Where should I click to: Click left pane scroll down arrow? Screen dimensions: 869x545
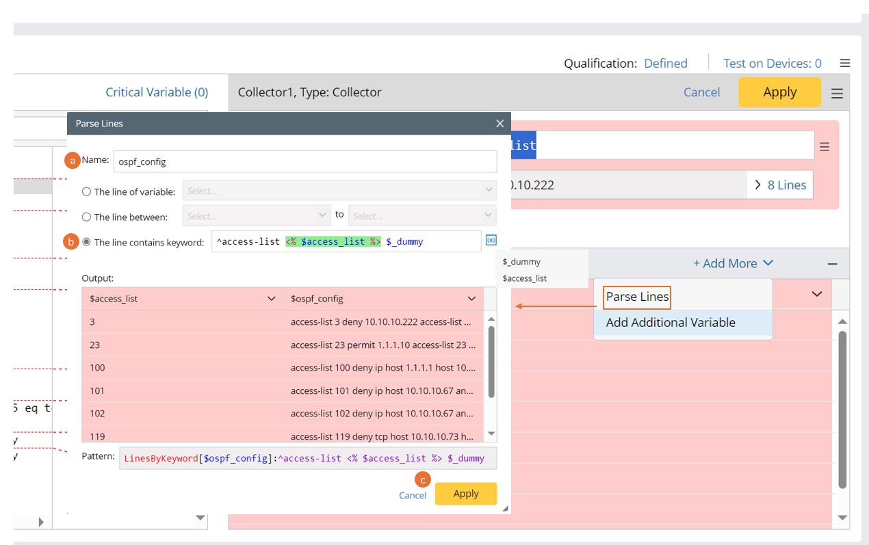(x=200, y=518)
